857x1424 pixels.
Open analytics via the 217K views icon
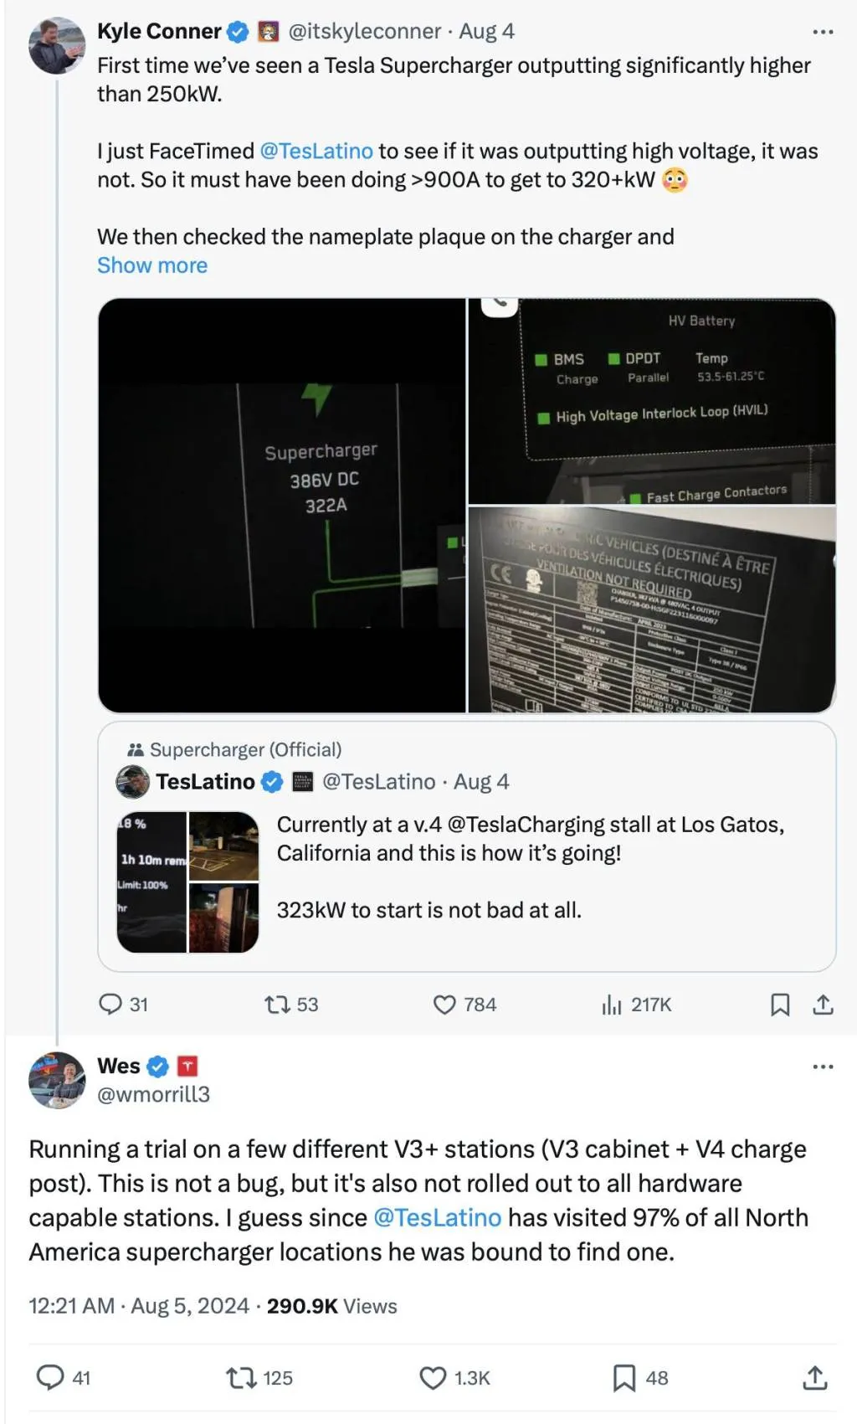tap(615, 1005)
